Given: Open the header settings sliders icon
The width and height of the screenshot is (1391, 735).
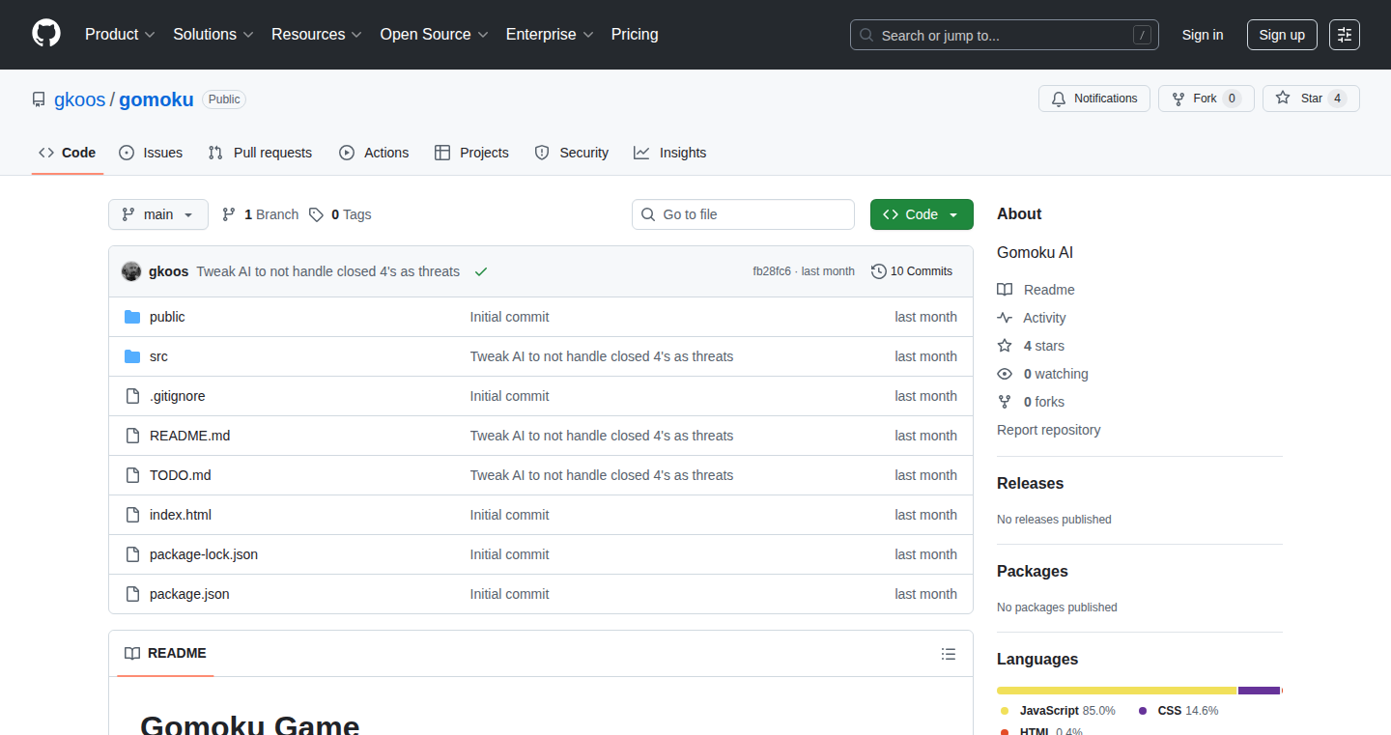Looking at the screenshot, I should point(1344,35).
